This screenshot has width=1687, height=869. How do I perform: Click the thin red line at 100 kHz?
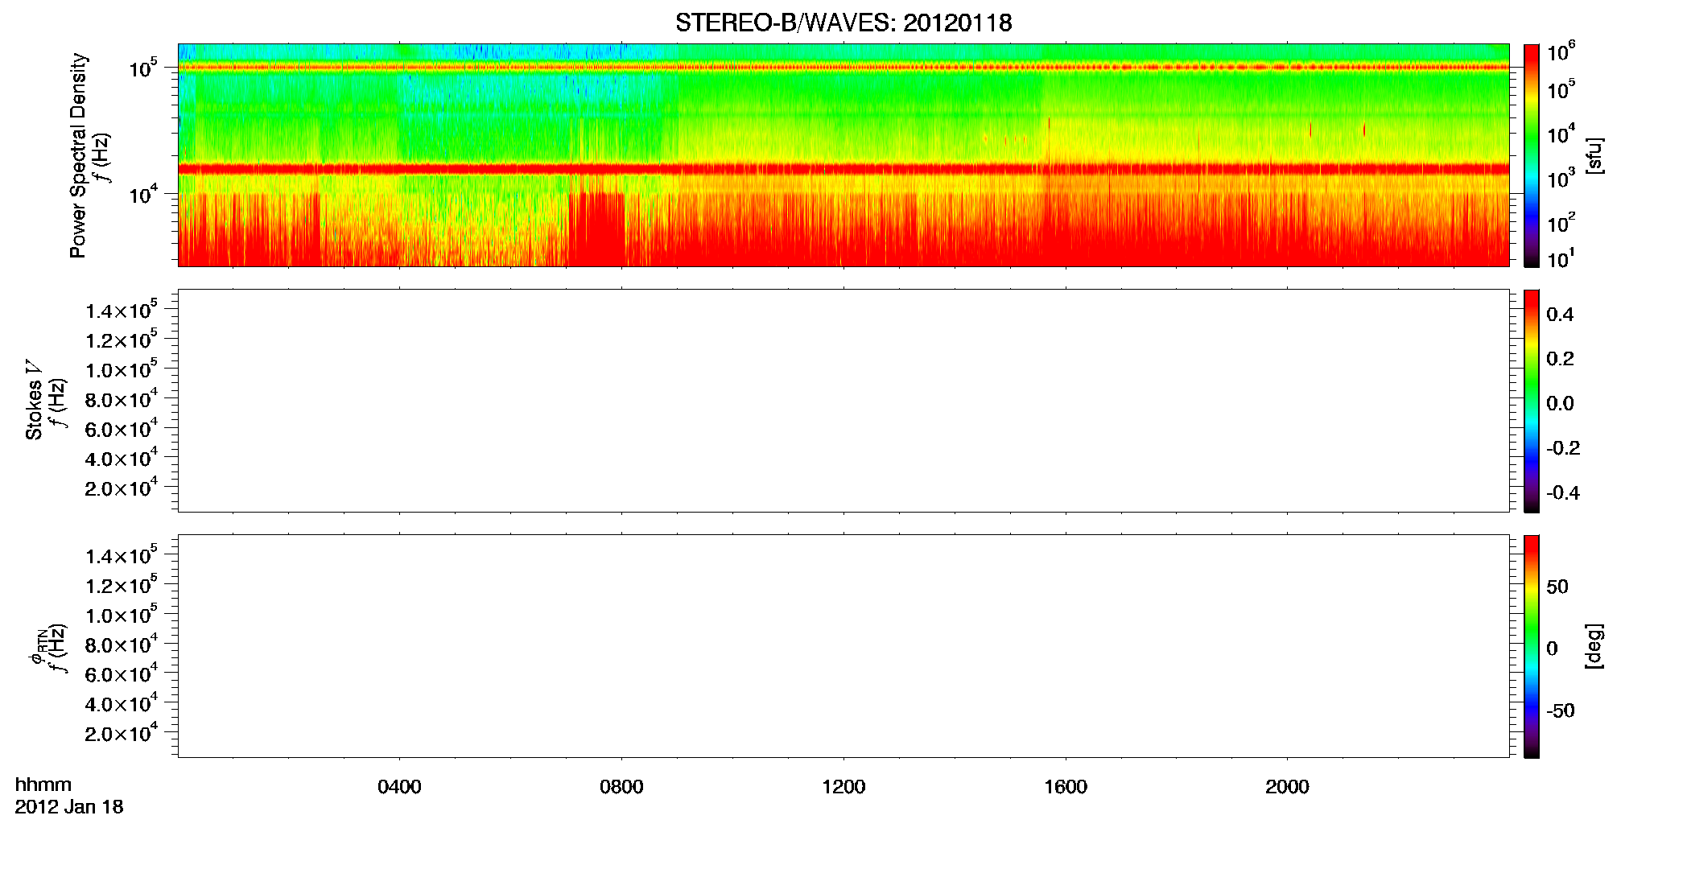[x=843, y=67]
